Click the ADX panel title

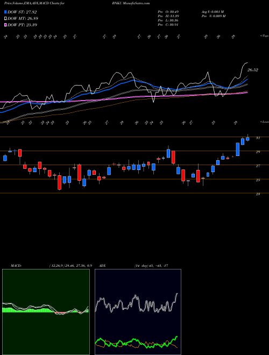(x=103, y=266)
